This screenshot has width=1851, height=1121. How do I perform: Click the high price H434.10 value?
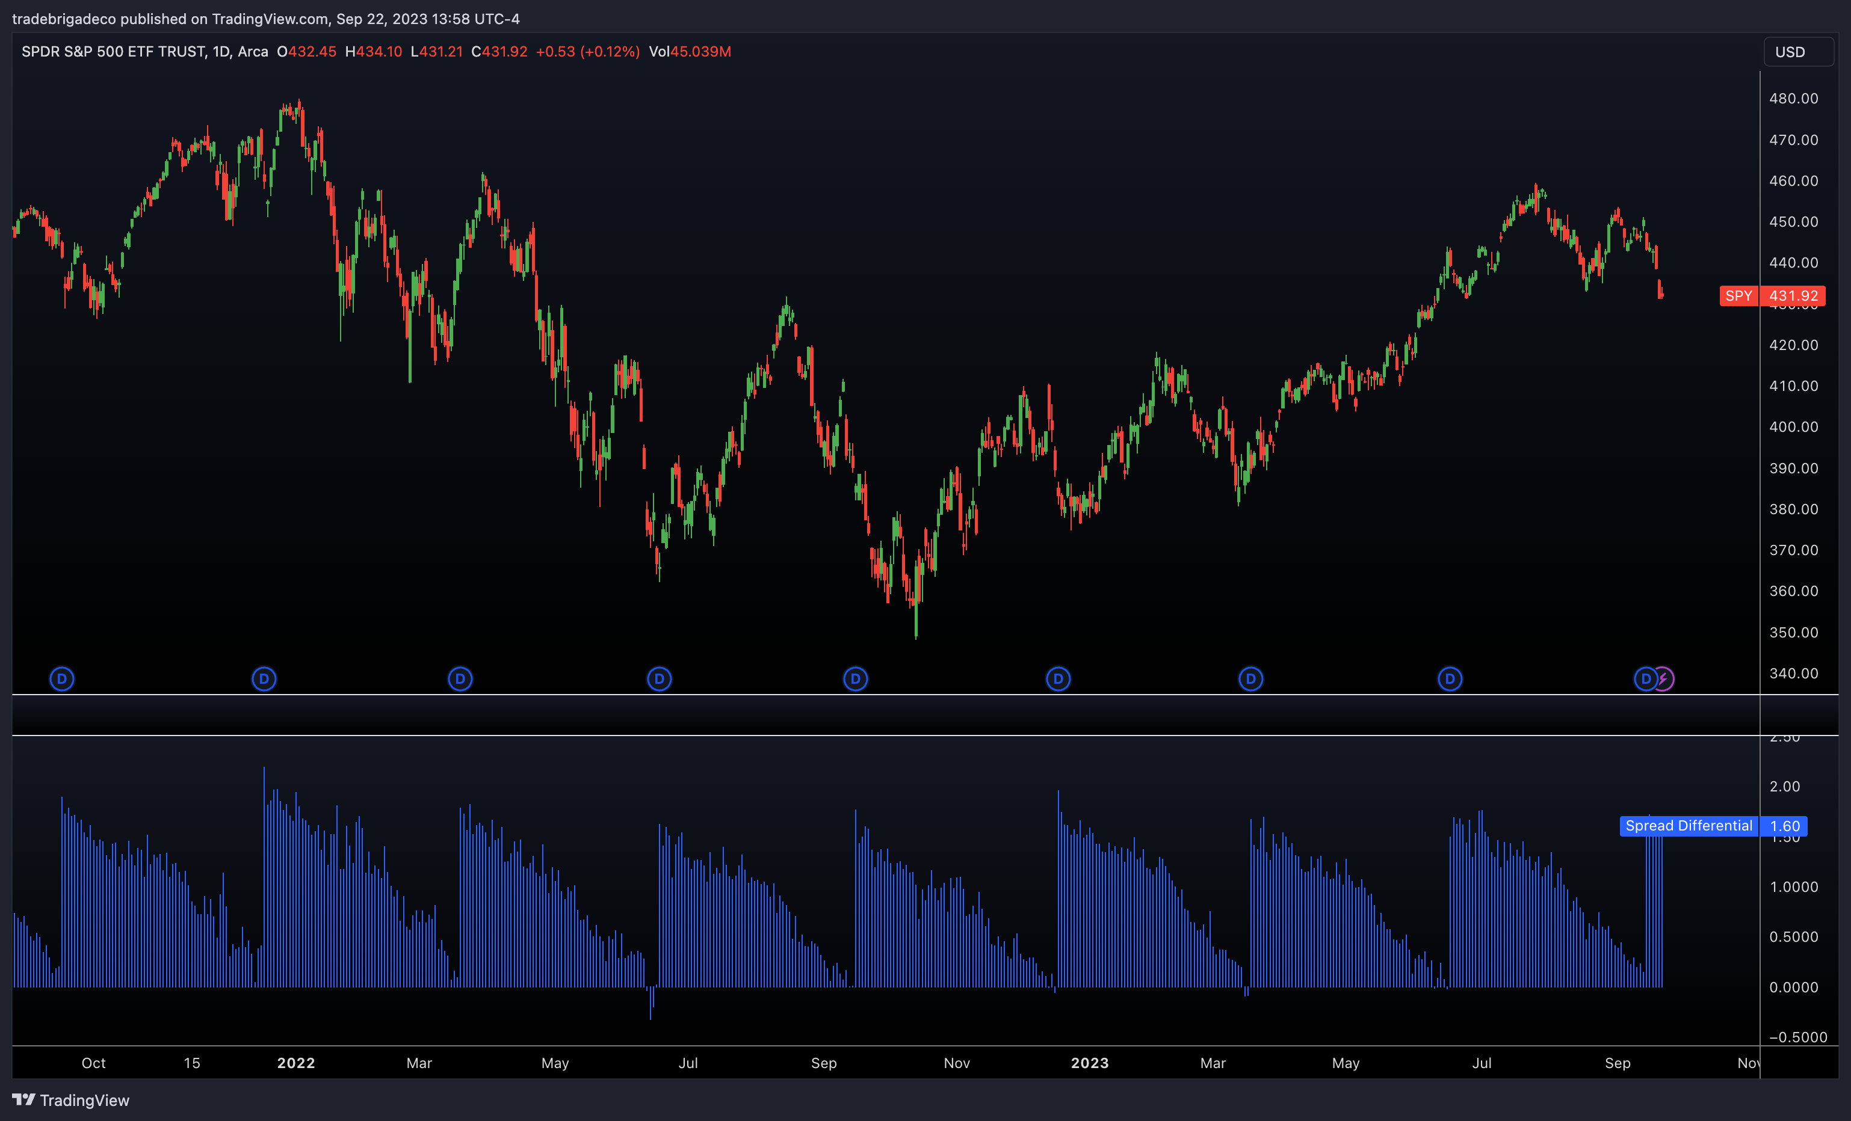tap(373, 52)
